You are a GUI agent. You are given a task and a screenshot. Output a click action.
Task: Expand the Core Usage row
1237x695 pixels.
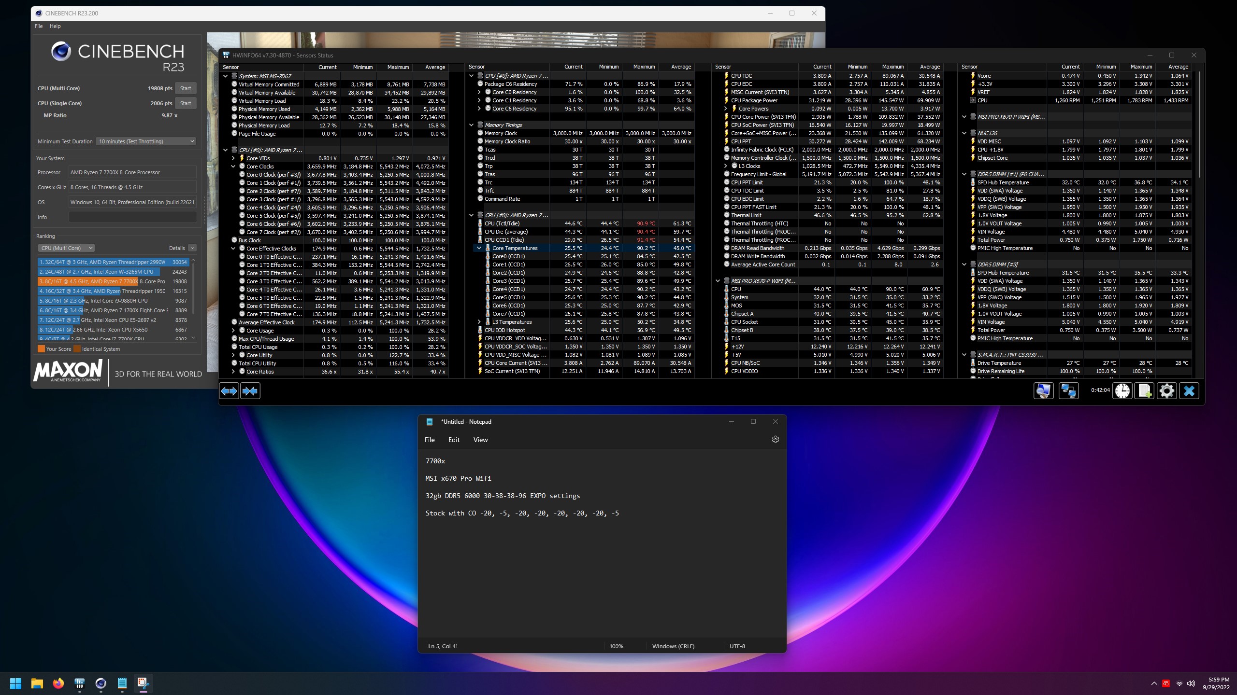[233, 331]
